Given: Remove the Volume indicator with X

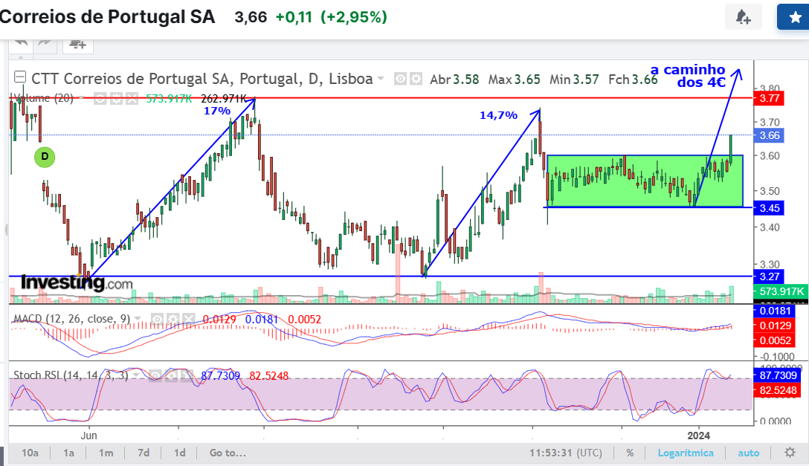Looking at the screenshot, I should point(132,98).
